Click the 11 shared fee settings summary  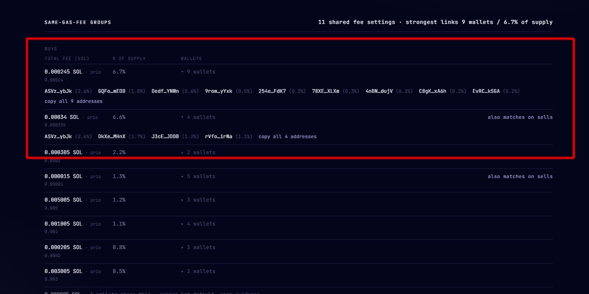click(x=435, y=22)
